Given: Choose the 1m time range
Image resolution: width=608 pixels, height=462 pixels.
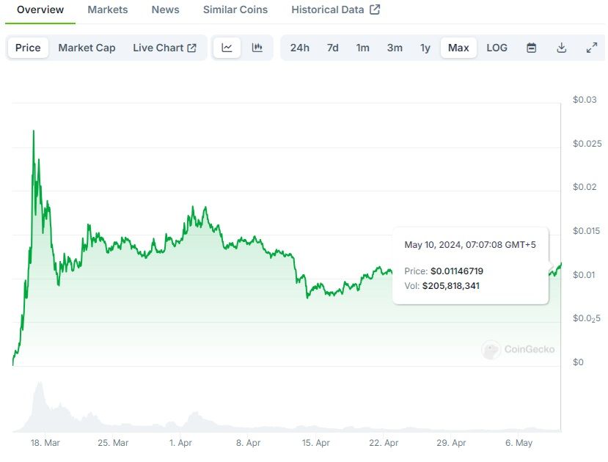Looking at the screenshot, I should point(363,48).
